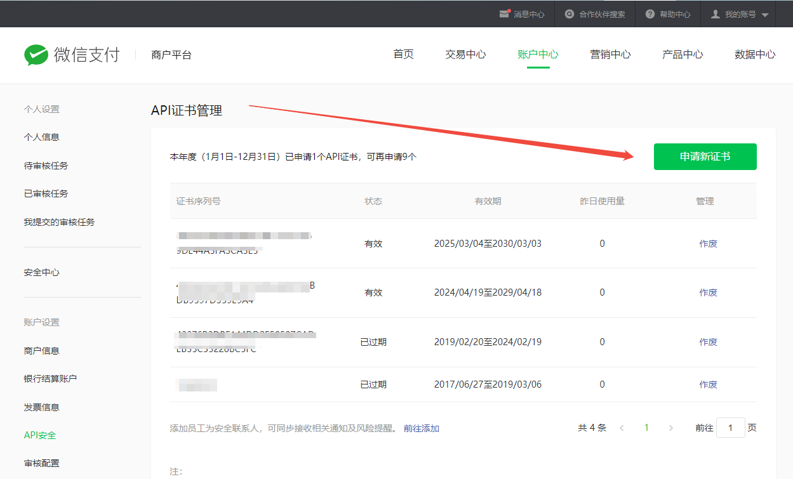This screenshot has width=793, height=479.
Task: Open 待审核任务 in the sidebar
Action: click(x=46, y=166)
